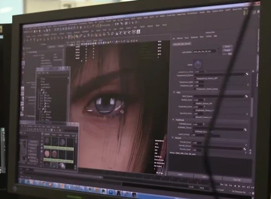The image size is (271, 199).
Task: Open Attribute Editor Help menu
Action: [215, 36]
